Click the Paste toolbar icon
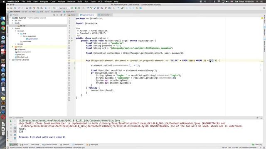Screen dimensions: 266x149 34,8
